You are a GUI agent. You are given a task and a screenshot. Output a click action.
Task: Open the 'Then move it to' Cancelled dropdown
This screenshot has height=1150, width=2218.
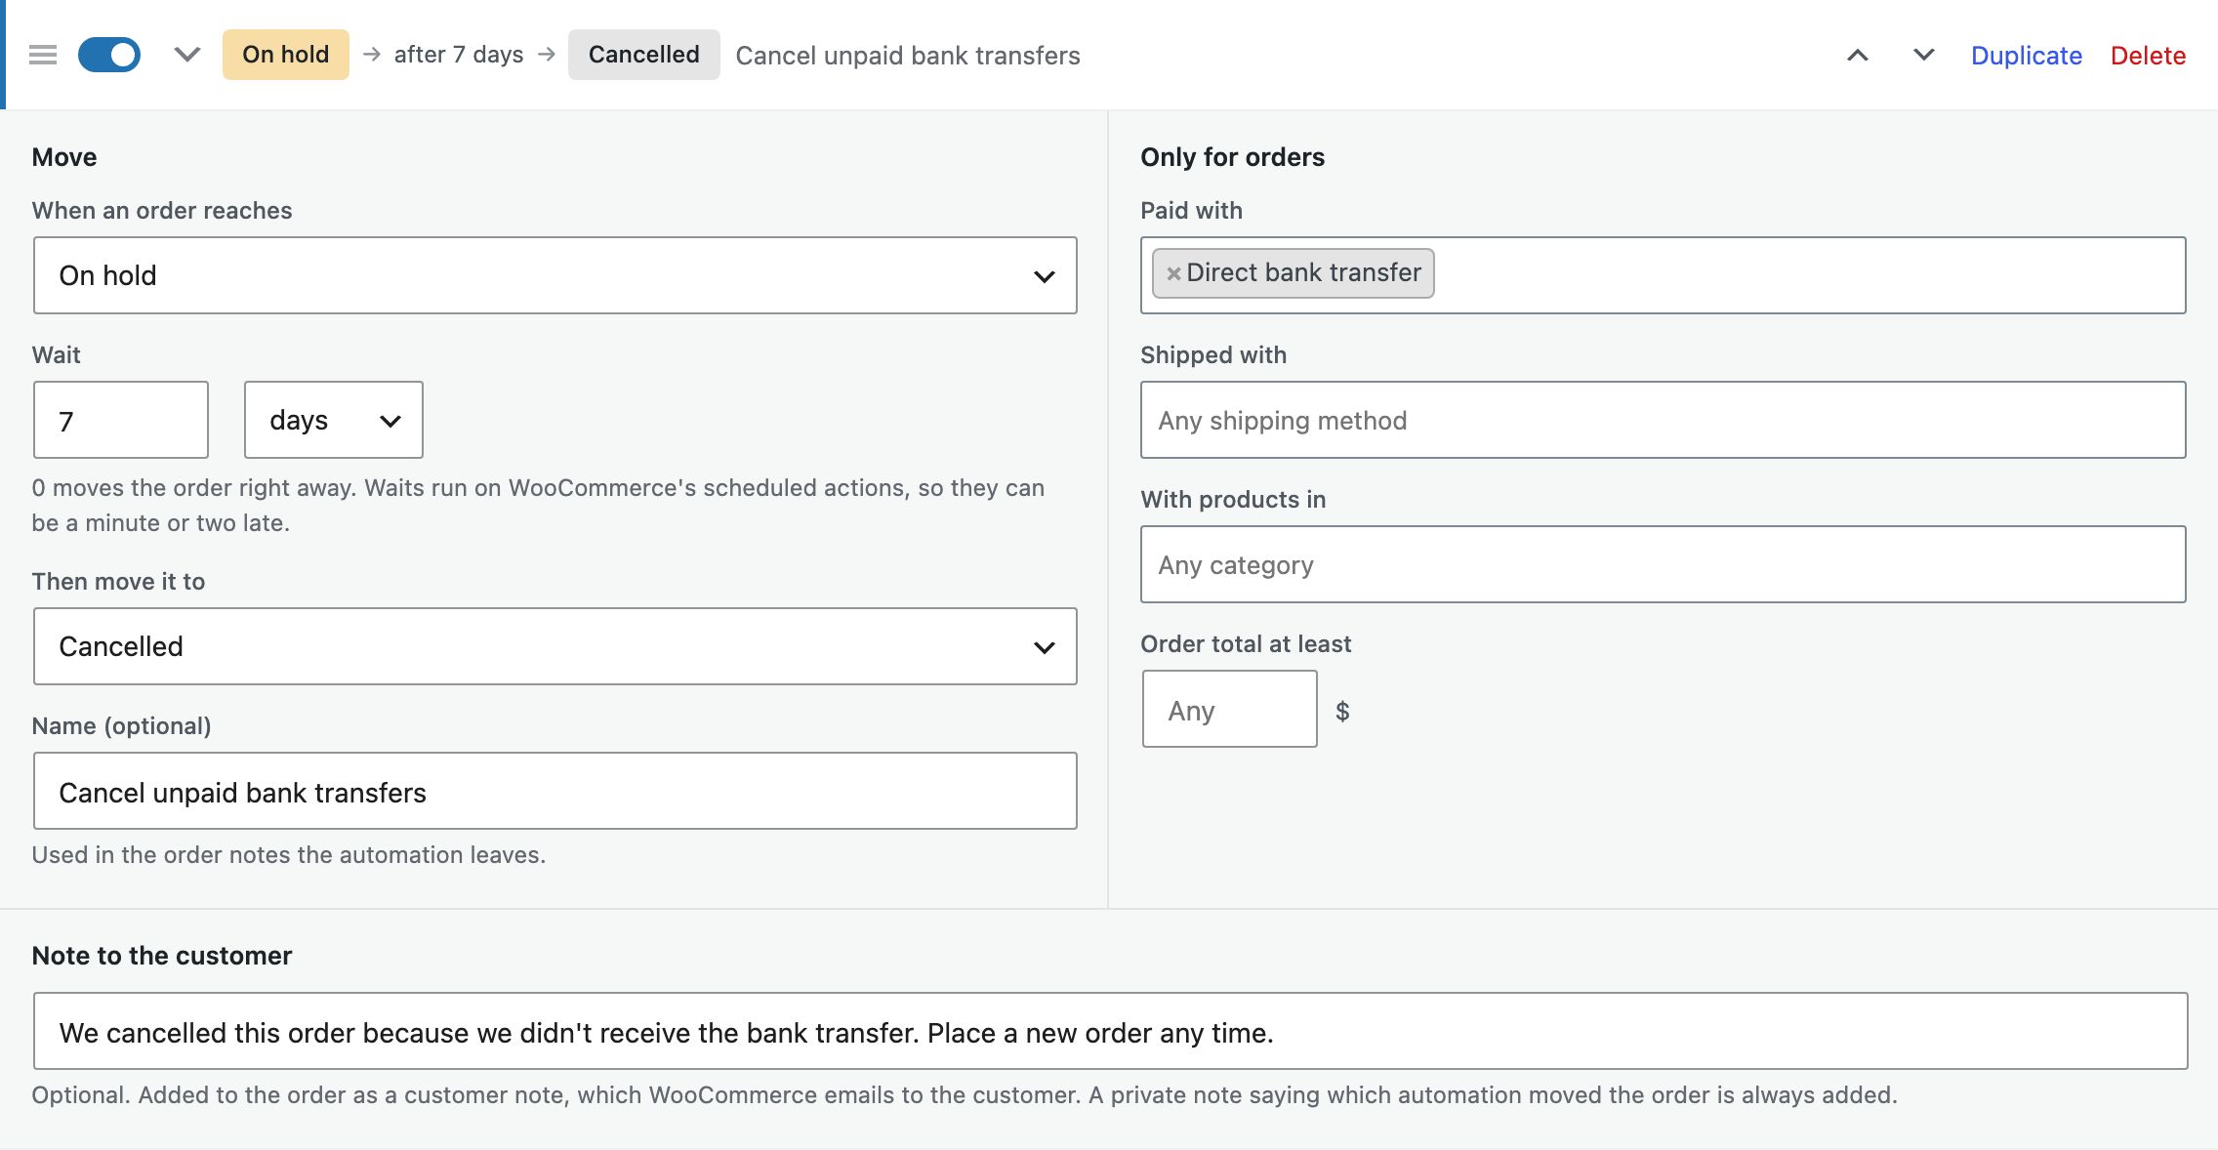point(555,646)
